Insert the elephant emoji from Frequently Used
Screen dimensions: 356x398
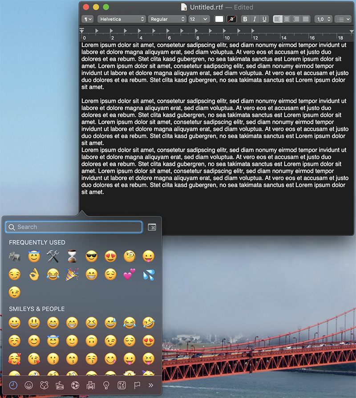(x=15, y=256)
